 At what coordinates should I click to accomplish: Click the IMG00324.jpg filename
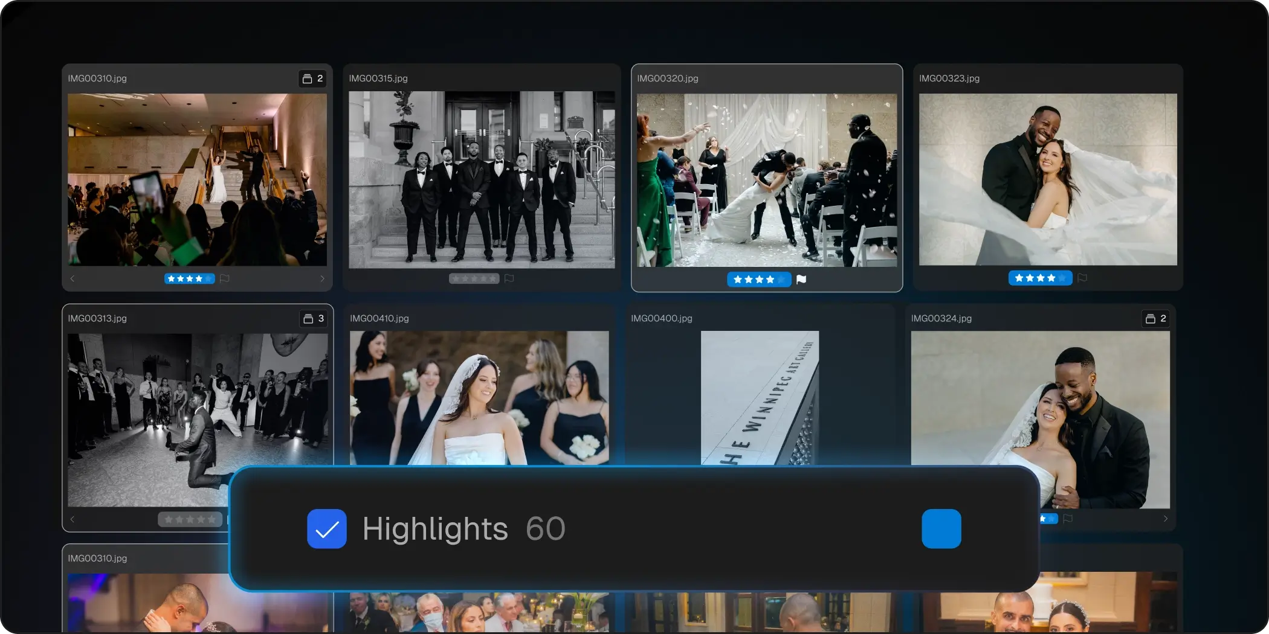click(x=941, y=318)
